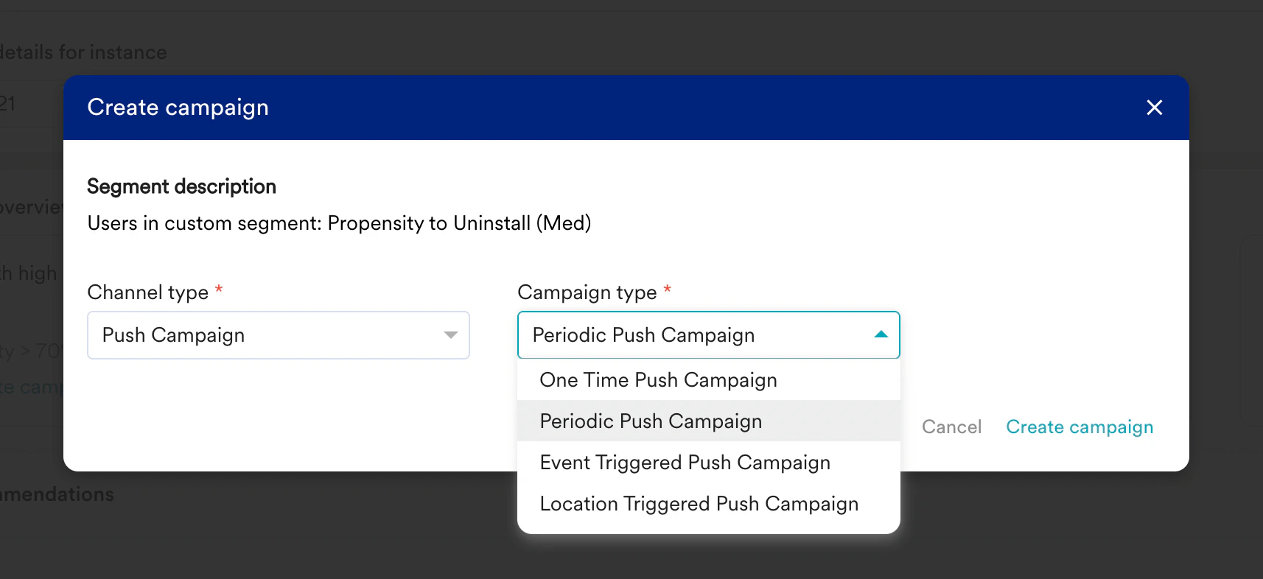
Task: Choose Periodic Push Campaign option
Action: pos(651,421)
